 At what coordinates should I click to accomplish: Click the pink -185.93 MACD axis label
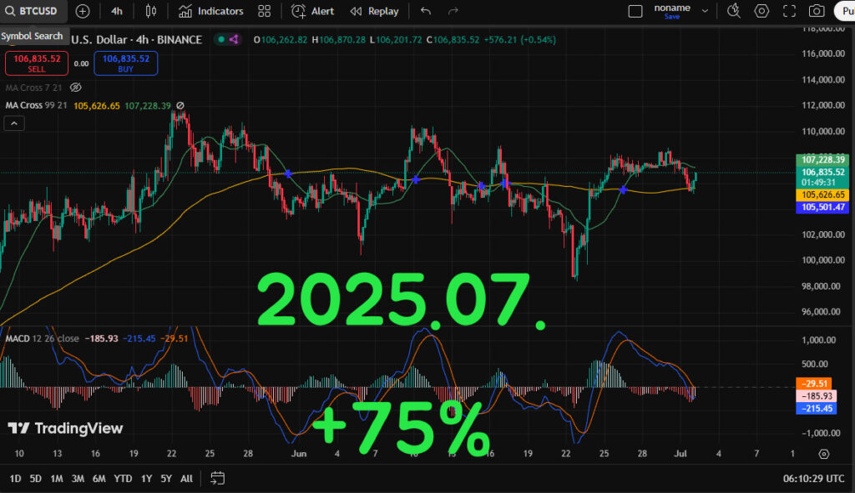coord(817,396)
